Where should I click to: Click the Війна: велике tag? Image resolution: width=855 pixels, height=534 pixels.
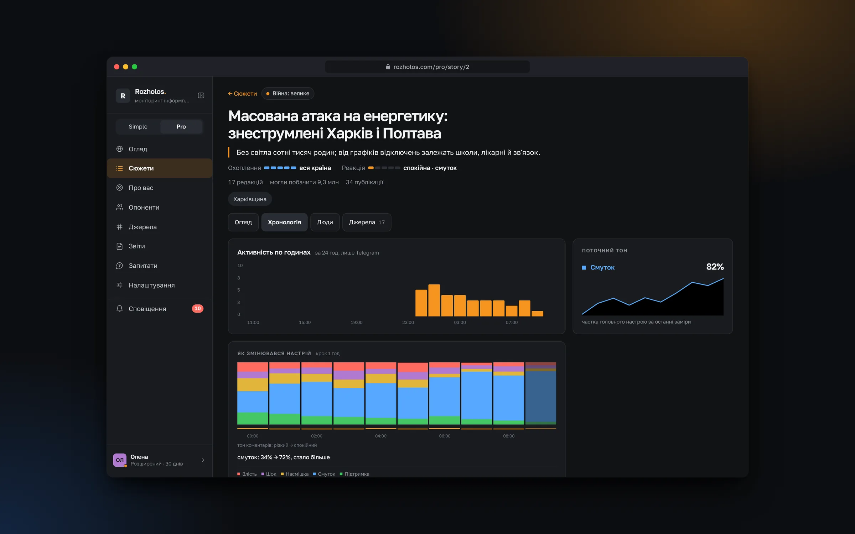[x=288, y=93]
